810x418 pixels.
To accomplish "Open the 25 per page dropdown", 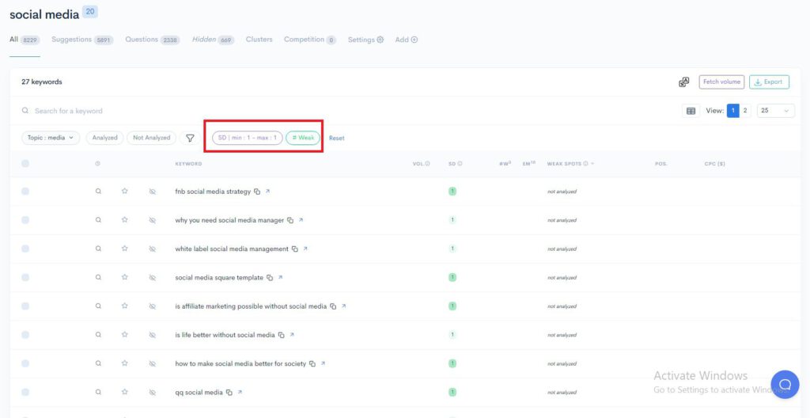I will tap(775, 111).
